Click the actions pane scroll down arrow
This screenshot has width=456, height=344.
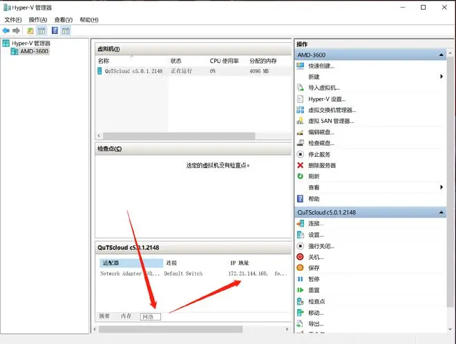(x=450, y=329)
